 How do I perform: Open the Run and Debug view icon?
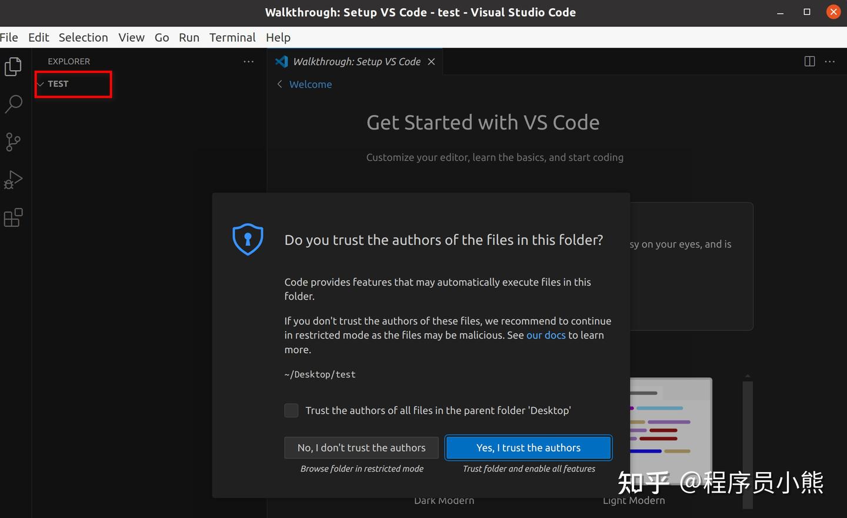[x=13, y=180]
